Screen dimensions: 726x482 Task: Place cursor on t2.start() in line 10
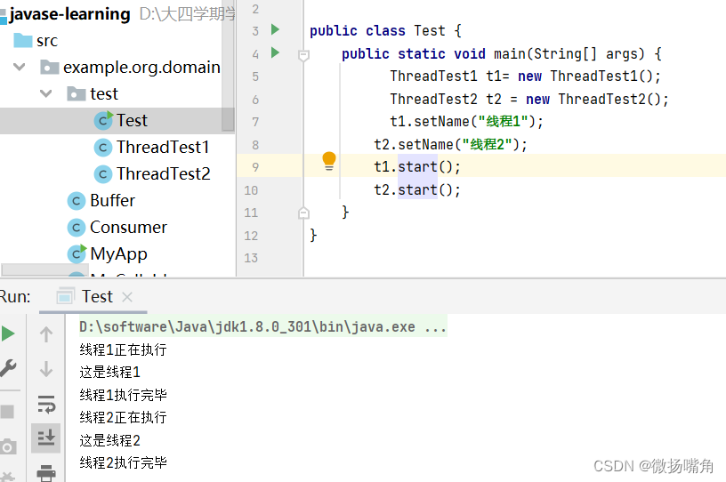tap(417, 189)
